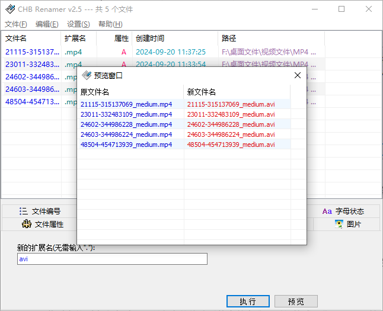Select file row 21115-315137... in main list
Screen dimensions: 383x311
[x=32, y=52]
